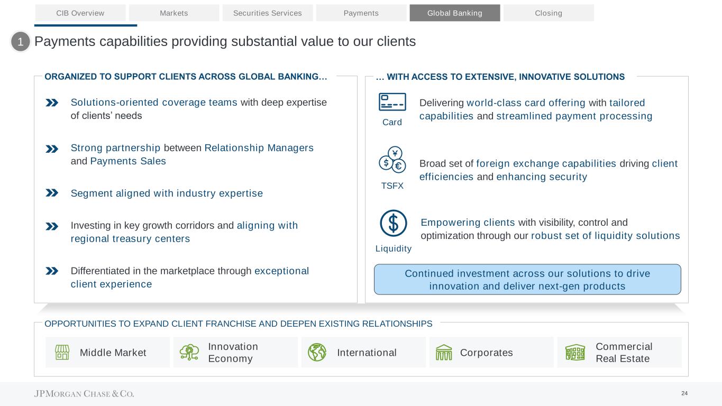Click the chevron beside Solutions-oriented coverage teams
Image resolution: width=722 pixels, height=406 pixels.
click(x=52, y=103)
